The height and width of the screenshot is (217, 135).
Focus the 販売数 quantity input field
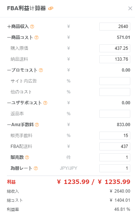115,157
